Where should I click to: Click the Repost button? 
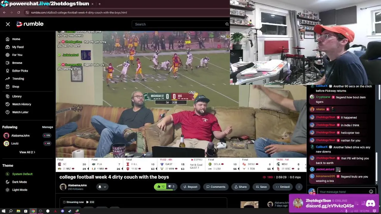(190, 187)
